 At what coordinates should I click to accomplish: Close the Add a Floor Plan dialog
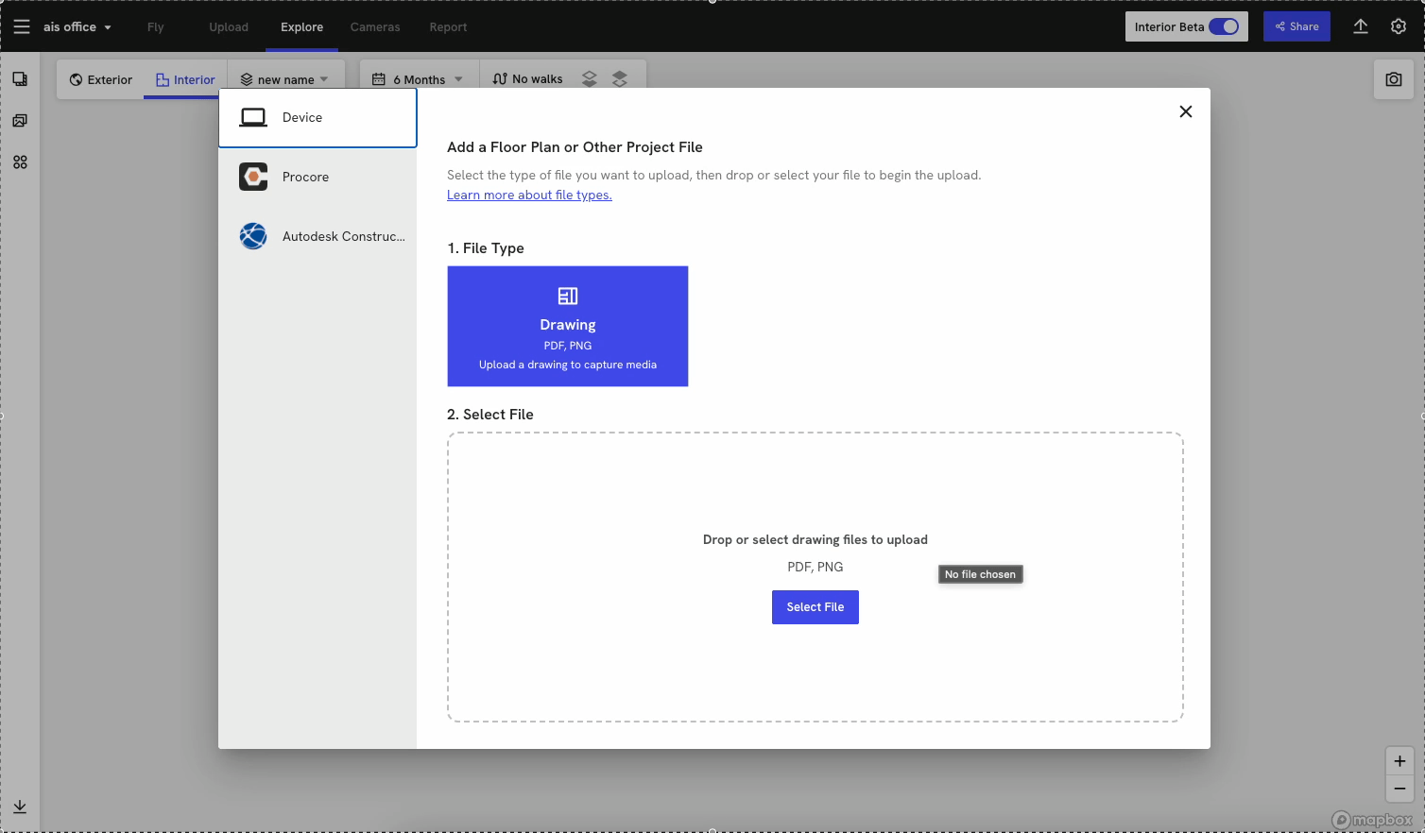1186,111
